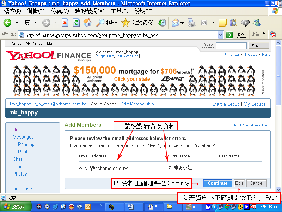The width and height of the screenshot is (282, 212).
Task: Open the Back button history dropdown arrow
Action: click(35, 23)
